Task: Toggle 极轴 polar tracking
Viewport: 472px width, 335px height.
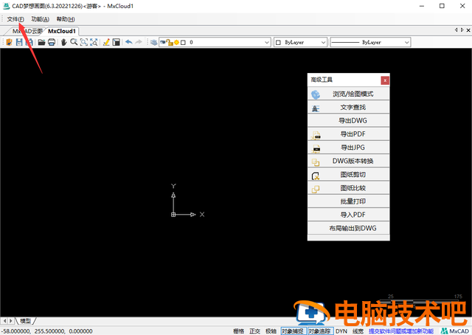Action: pos(271,331)
